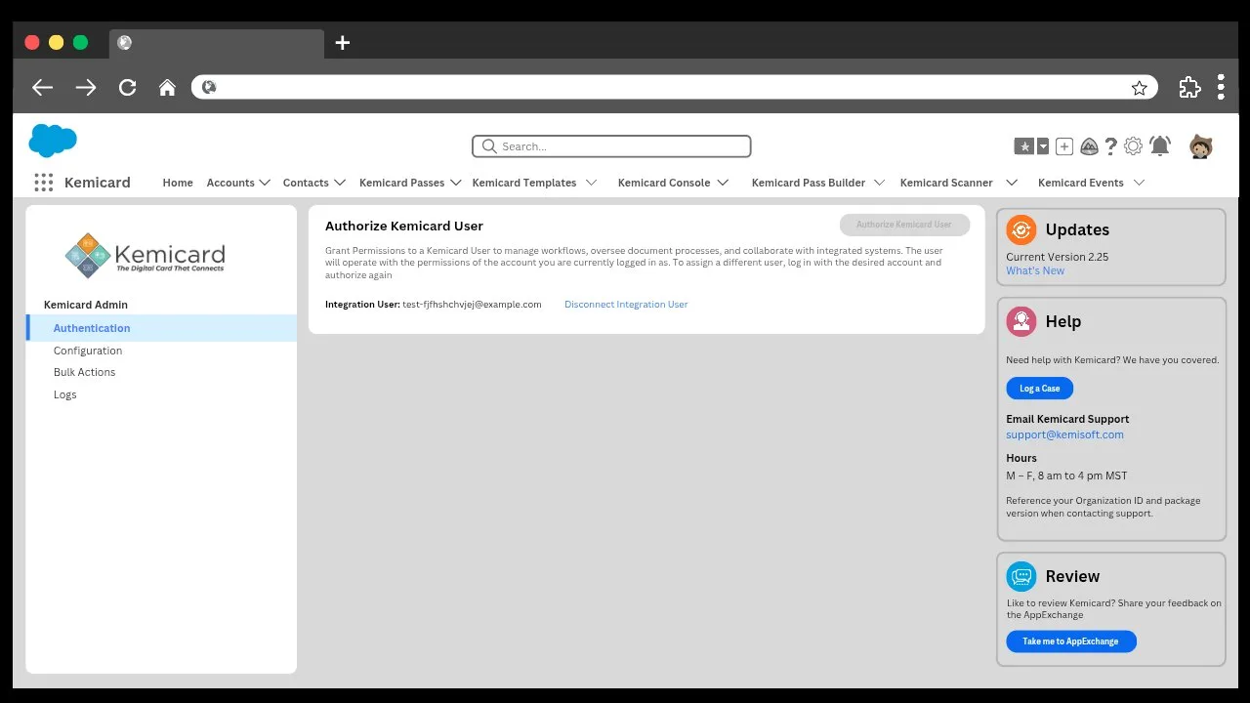The image size is (1250, 703).
Task: Expand the Accounts tab chevron
Action: click(x=265, y=183)
